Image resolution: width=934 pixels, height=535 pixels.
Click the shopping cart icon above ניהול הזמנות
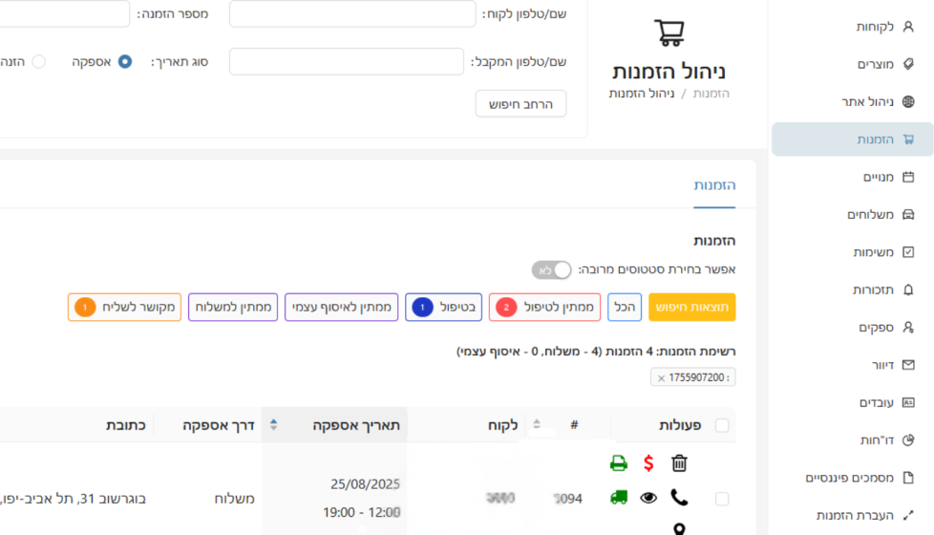(x=669, y=33)
